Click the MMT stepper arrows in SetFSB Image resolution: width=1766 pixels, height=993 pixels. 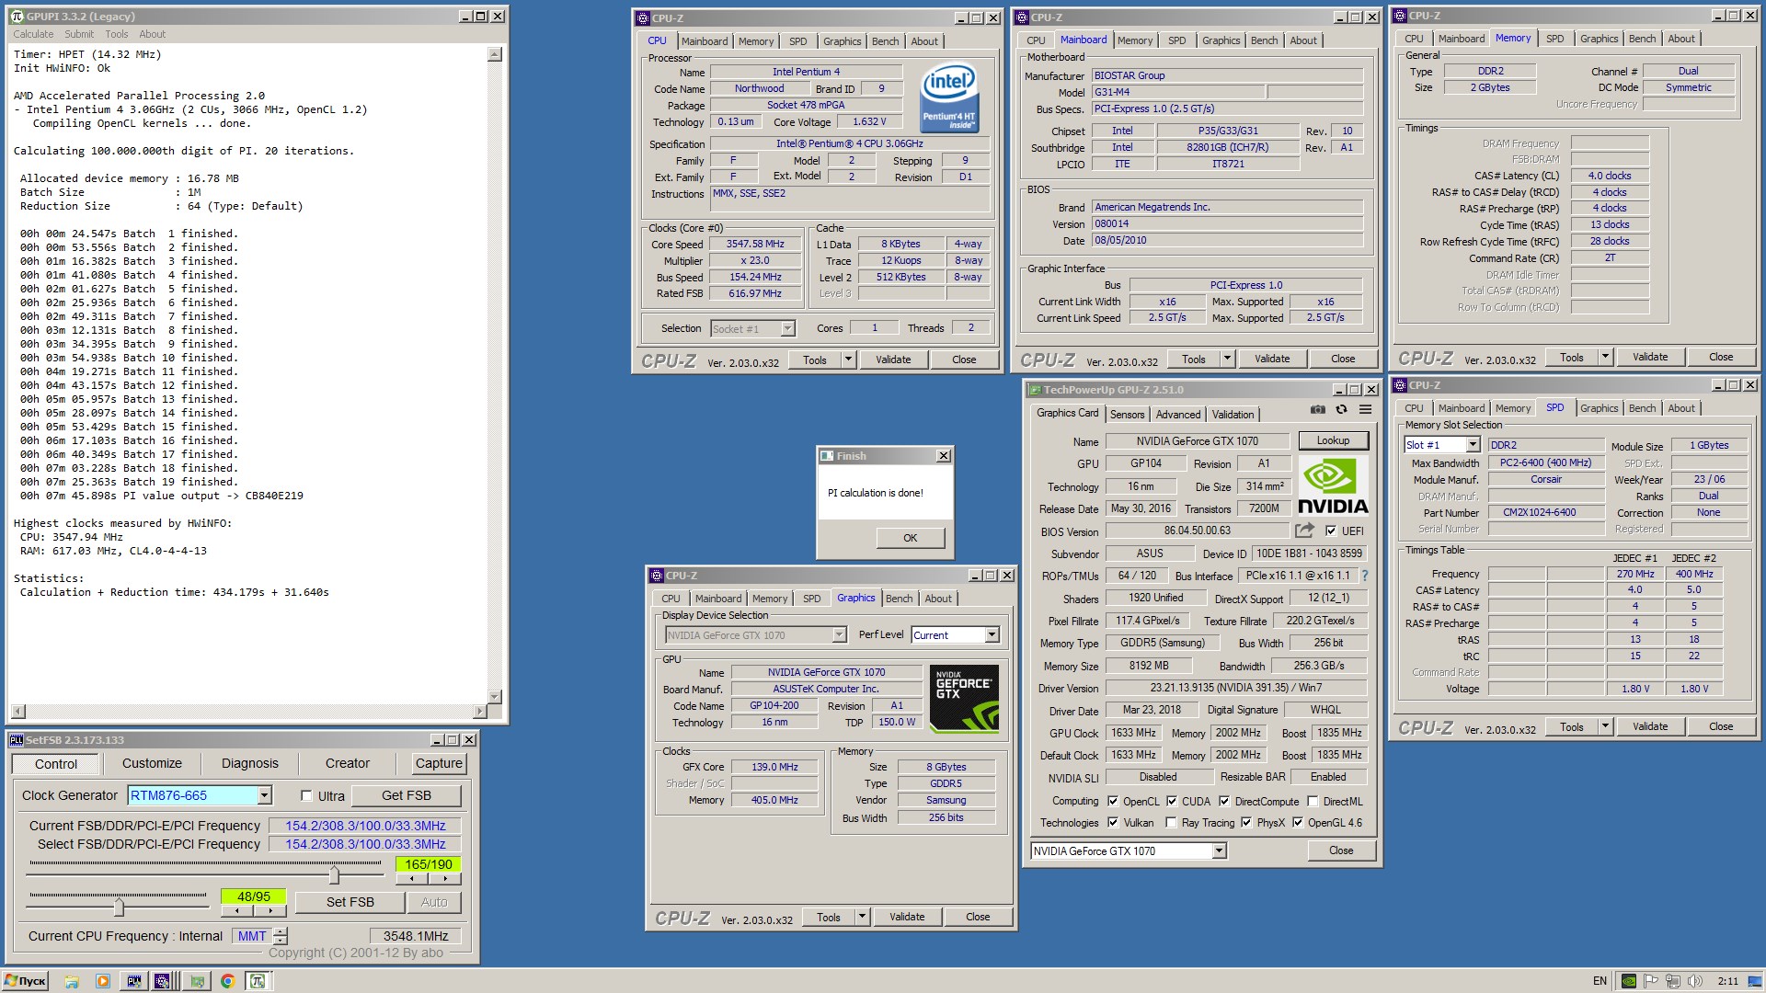click(281, 936)
